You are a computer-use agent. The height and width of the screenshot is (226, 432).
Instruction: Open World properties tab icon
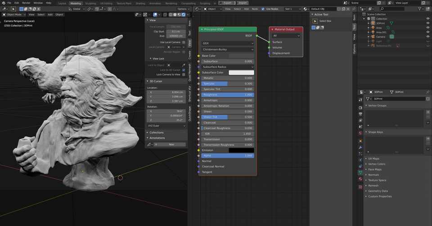point(360,133)
